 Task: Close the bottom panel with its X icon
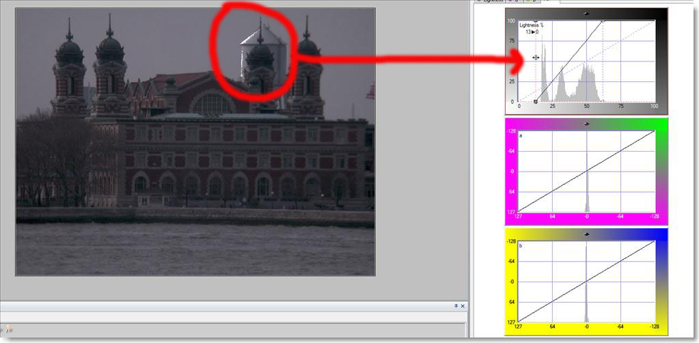[463, 306]
